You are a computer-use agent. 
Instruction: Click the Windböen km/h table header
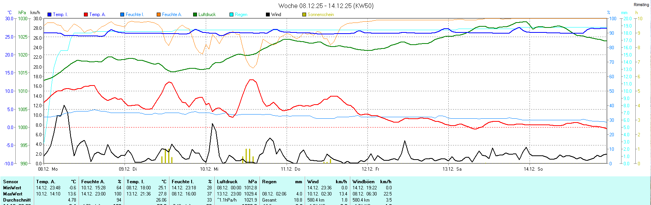[372, 182]
